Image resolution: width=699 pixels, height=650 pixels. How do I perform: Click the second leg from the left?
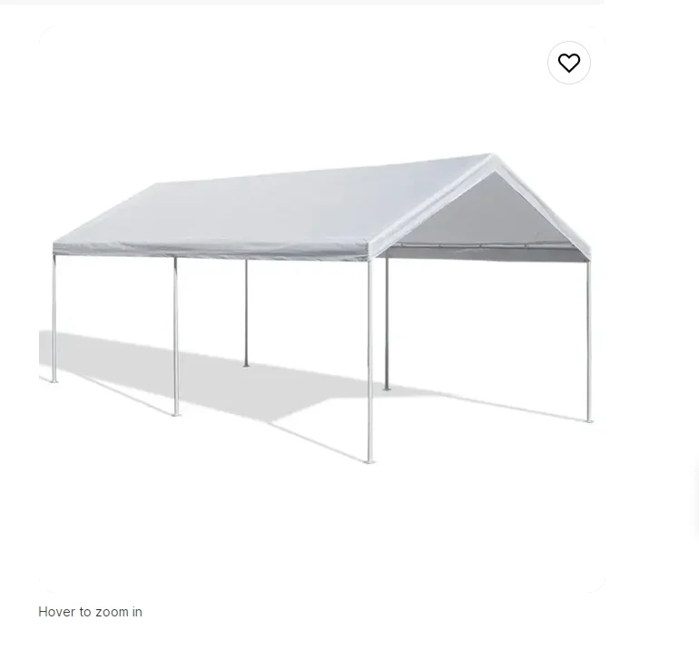click(175, 337)
